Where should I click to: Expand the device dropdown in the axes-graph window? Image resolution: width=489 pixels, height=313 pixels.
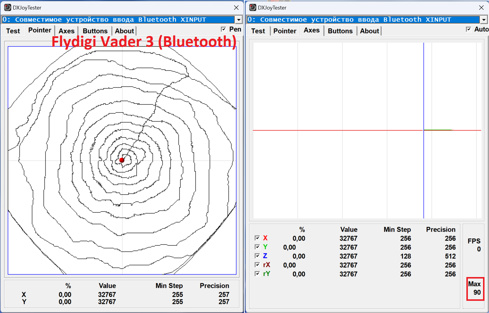484,20
